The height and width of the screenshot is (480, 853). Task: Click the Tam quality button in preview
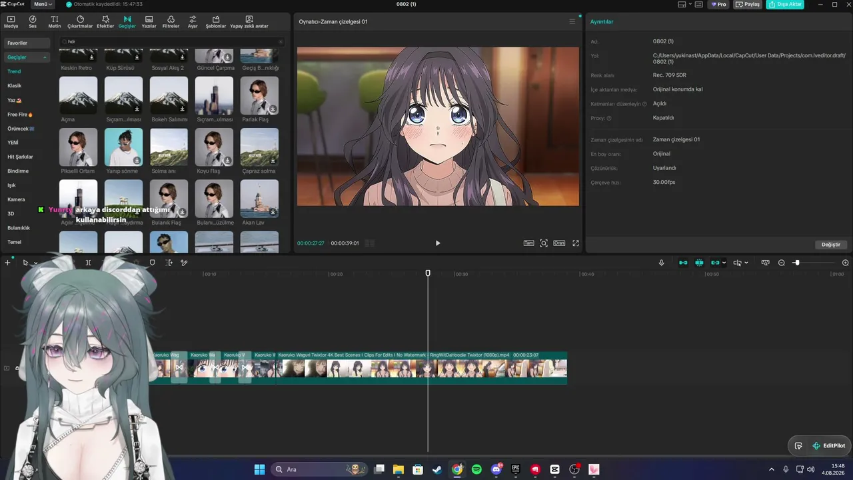pyautogui.click(x=528, y=243)
